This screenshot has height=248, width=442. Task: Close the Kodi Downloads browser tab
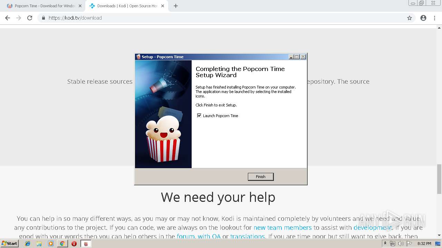tap(163, 6)
